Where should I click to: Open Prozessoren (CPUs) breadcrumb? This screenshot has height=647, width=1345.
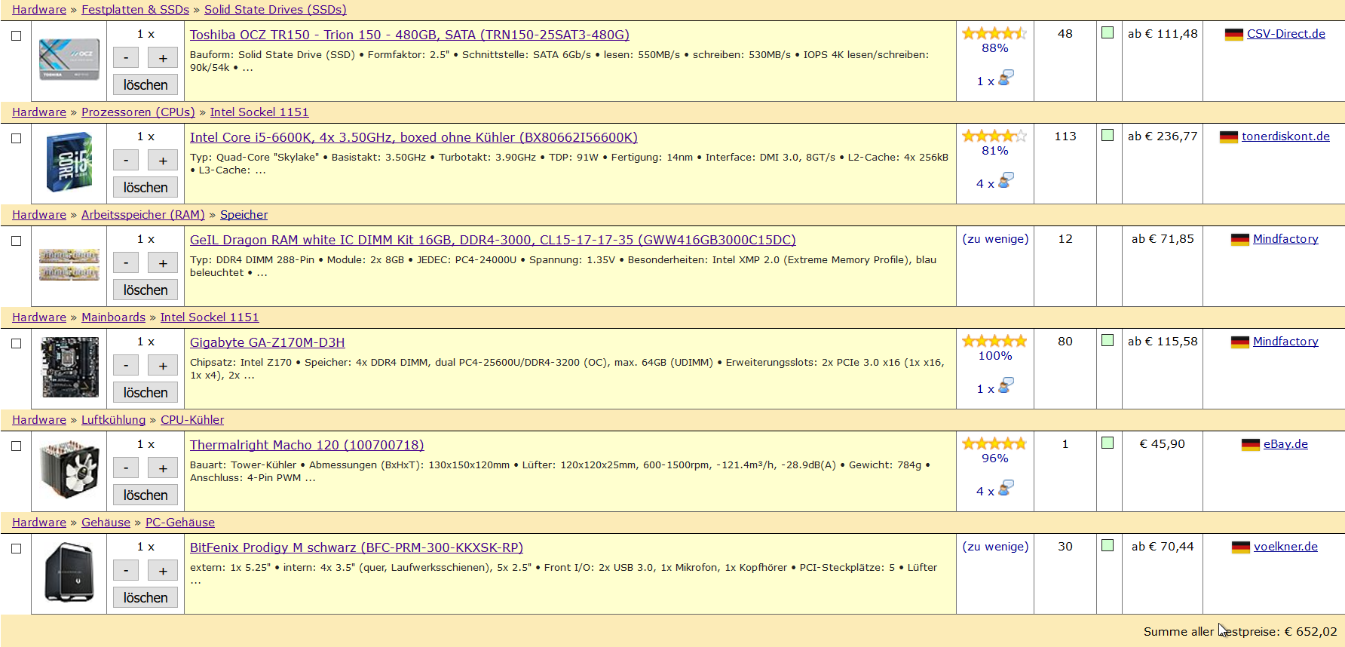[138, 112]
